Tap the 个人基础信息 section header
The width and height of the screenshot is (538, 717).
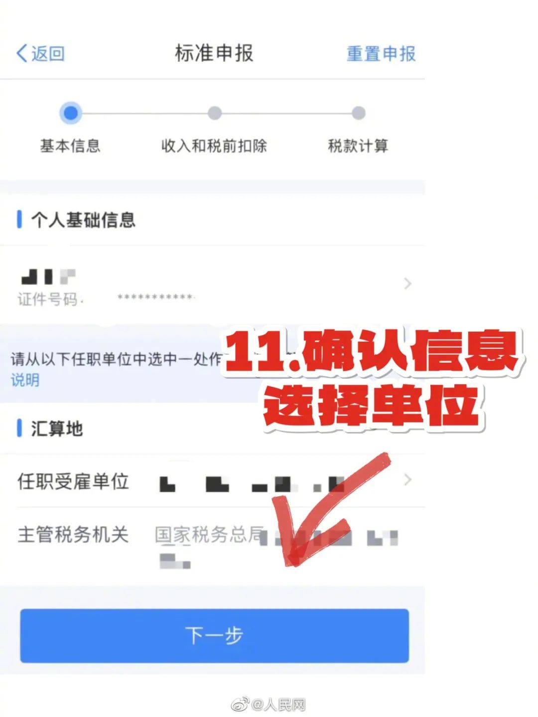click(x=83, y=220)
